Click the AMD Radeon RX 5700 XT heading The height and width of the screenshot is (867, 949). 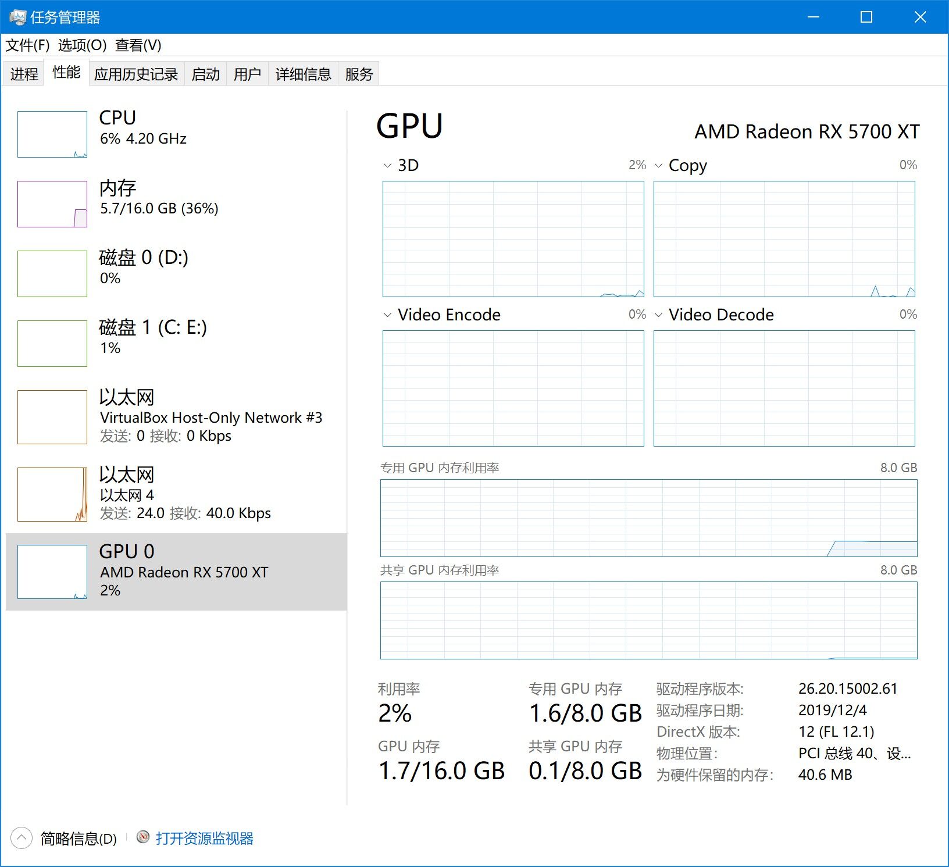[x=807, y=131]
